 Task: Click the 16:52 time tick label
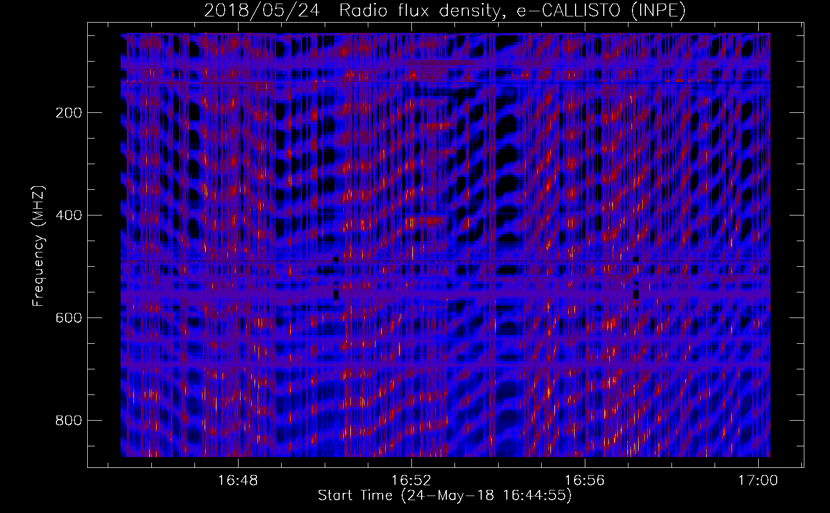[x=411, y=481]
